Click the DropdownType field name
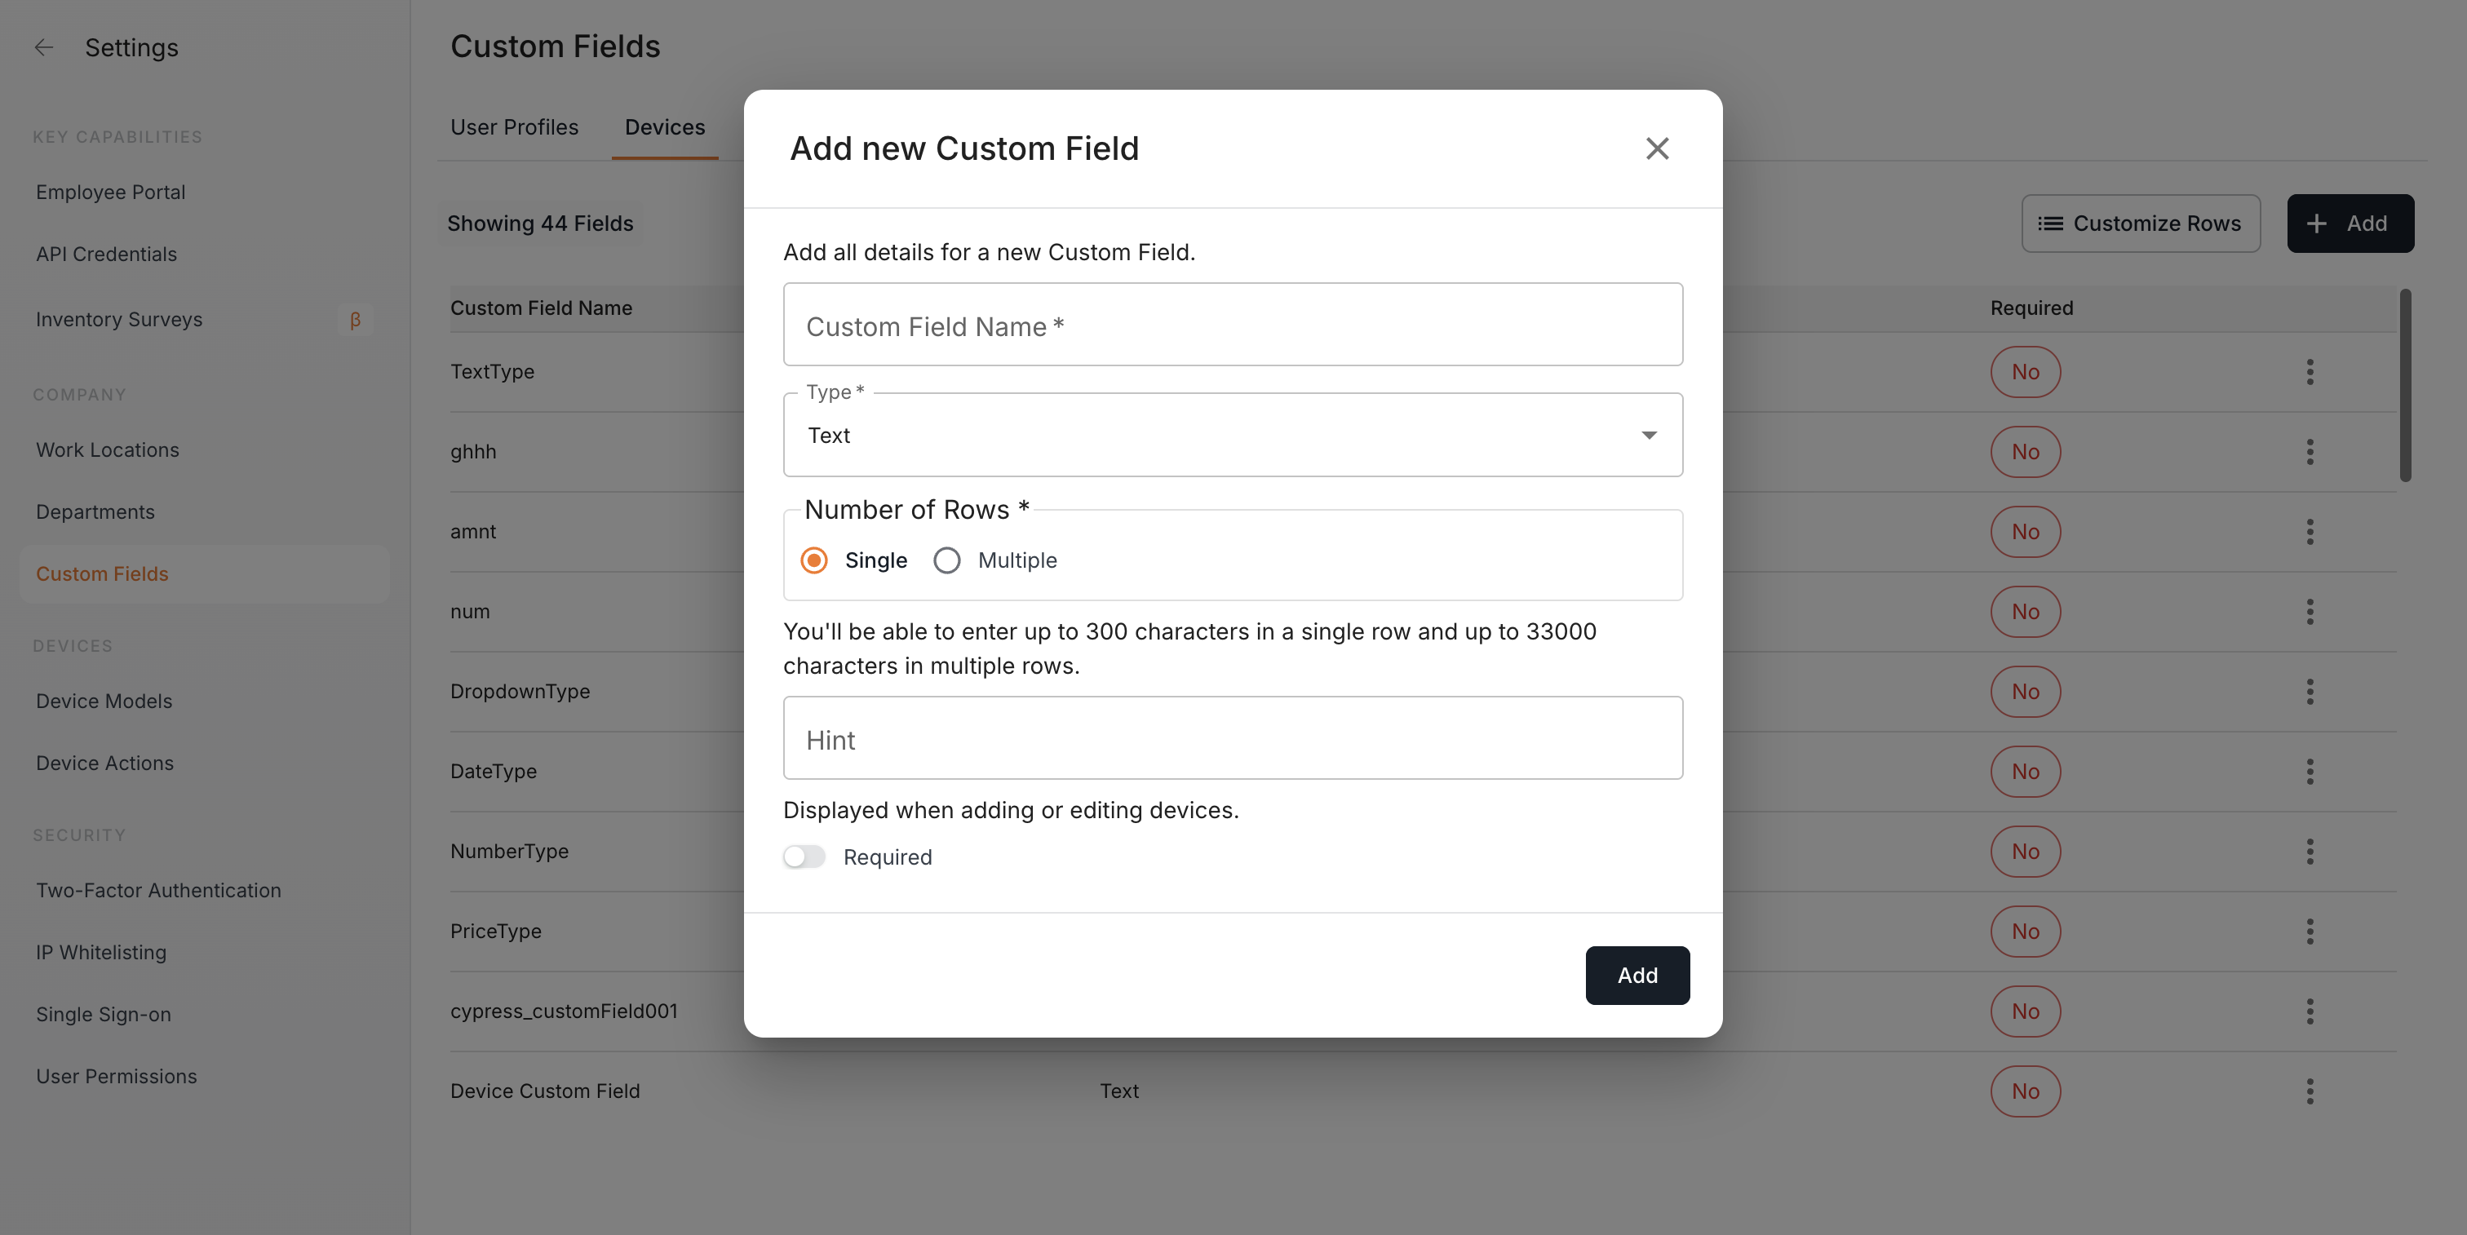Screen dimensions: 2467x1235 point(520,691)
